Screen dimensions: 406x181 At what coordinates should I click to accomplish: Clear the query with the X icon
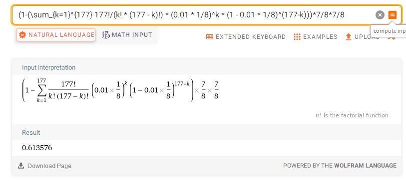click(x=380, y=15)
